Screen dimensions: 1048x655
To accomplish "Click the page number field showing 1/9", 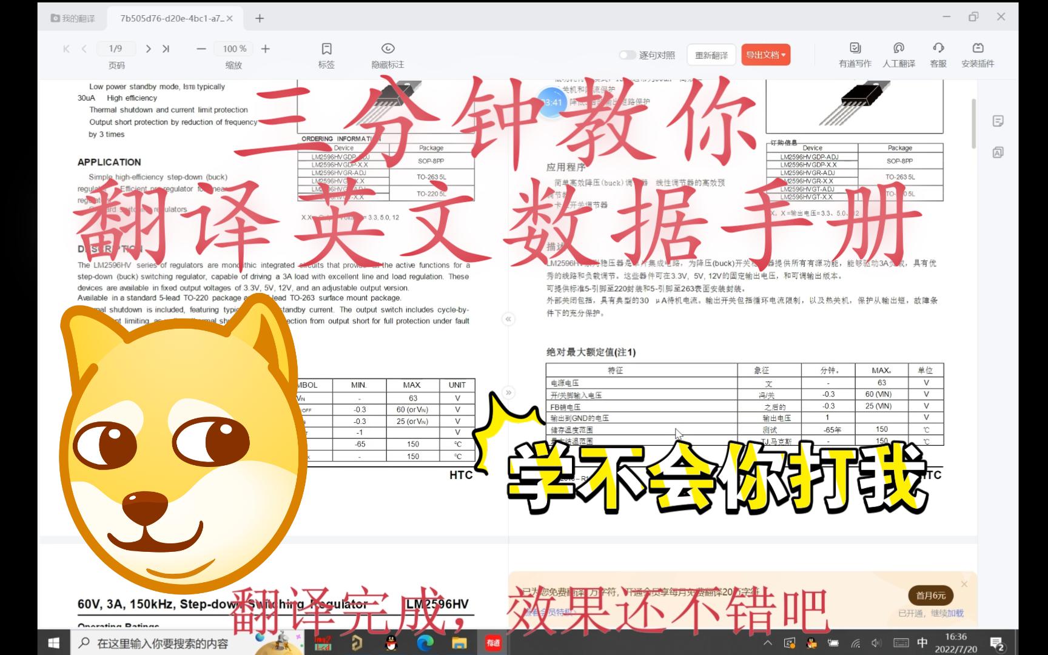I will click(x=115, y=49).
